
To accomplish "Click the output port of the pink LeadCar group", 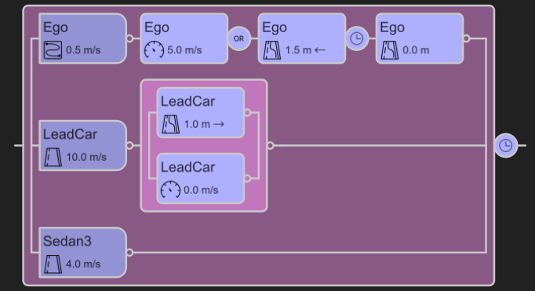I will 271,146.
